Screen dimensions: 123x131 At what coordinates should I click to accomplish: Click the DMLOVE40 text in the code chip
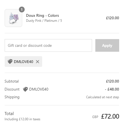coord(24,62)
